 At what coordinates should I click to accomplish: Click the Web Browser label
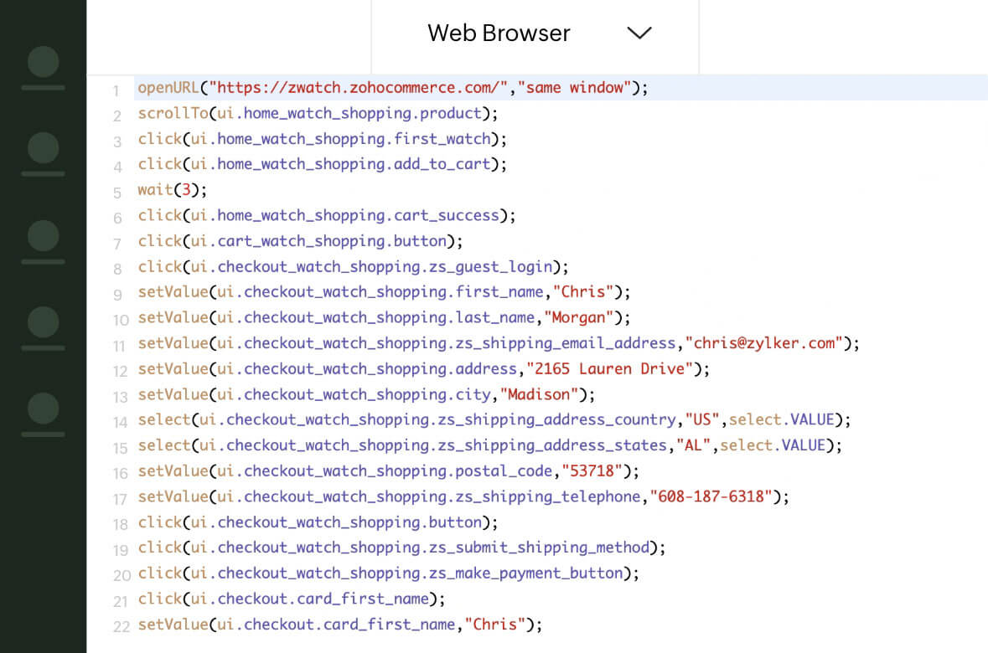[499, 33]
